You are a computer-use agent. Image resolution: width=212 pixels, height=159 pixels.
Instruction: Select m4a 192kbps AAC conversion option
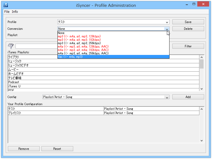113,50
